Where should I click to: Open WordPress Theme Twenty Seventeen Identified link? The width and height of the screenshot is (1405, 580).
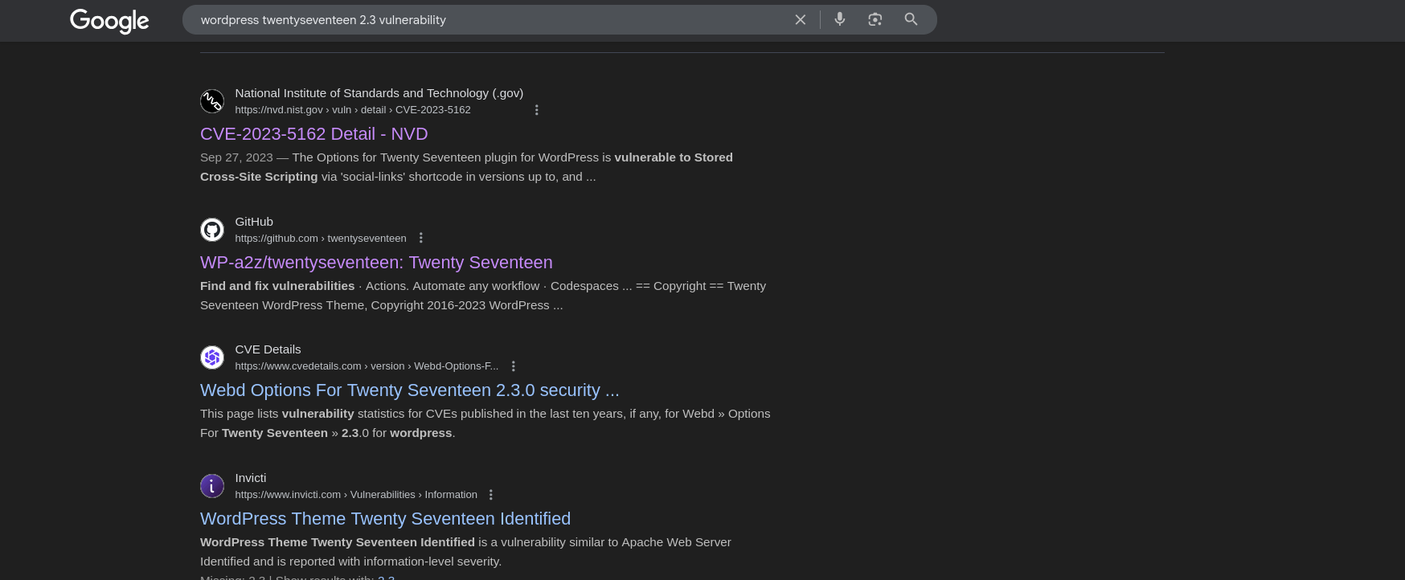coord(385,519)
